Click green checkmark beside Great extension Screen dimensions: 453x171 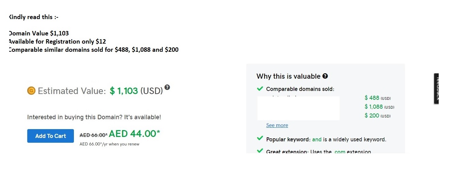point(260,151)
